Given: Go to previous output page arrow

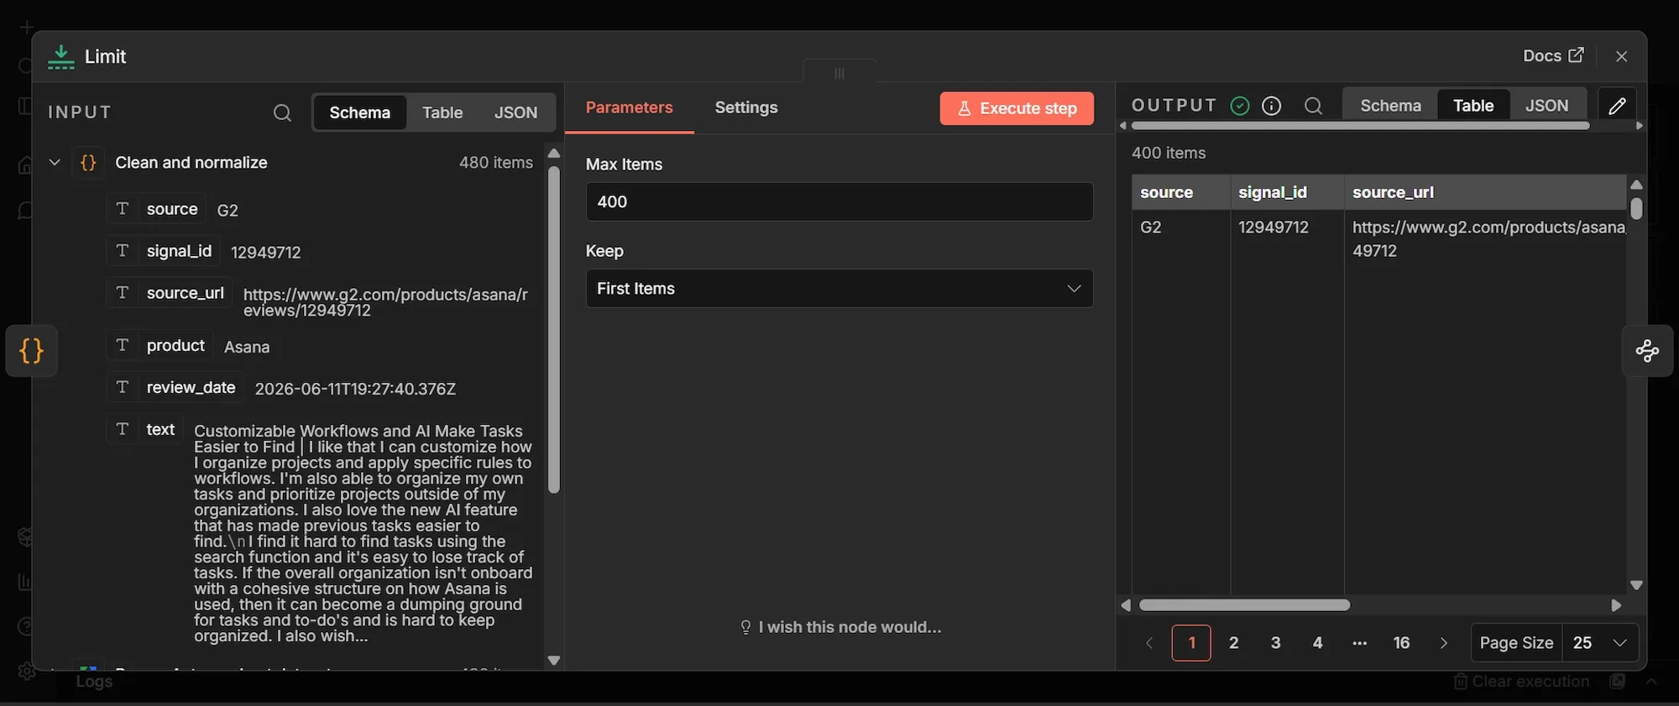Looking at the screenshot, I should [x=1149, y=643].
